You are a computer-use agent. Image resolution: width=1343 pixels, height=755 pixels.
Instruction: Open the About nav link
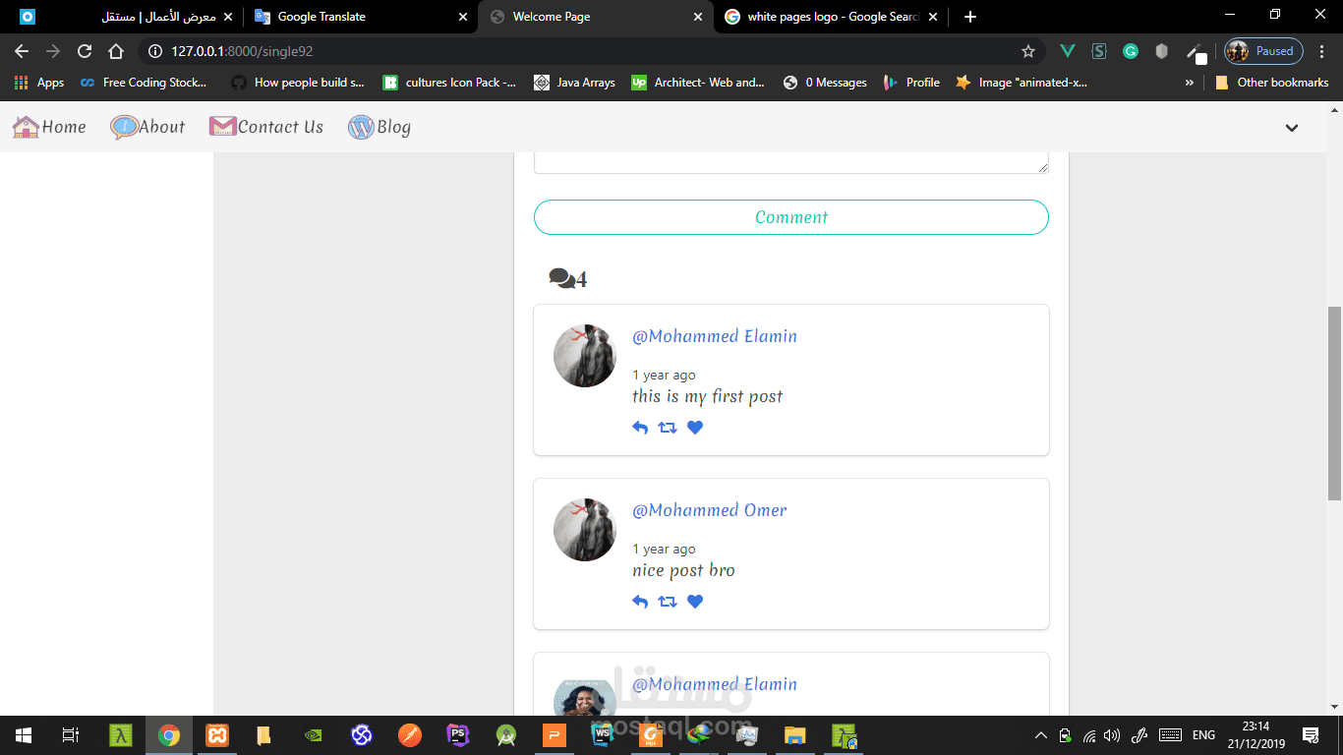[x=147, y=127]
